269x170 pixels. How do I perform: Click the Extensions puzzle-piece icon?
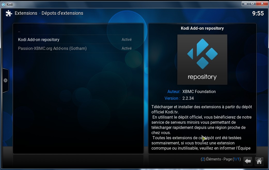pyautogui.click(x=9, y=13)
